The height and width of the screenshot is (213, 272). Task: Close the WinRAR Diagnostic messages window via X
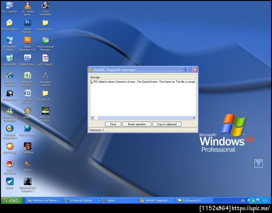click(x=195, y=70)
